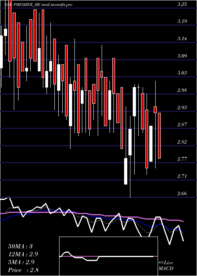Click the 2.77 price axis label
Image resolution: width=197 pixels, height=276 pixels.
(182, 159)
